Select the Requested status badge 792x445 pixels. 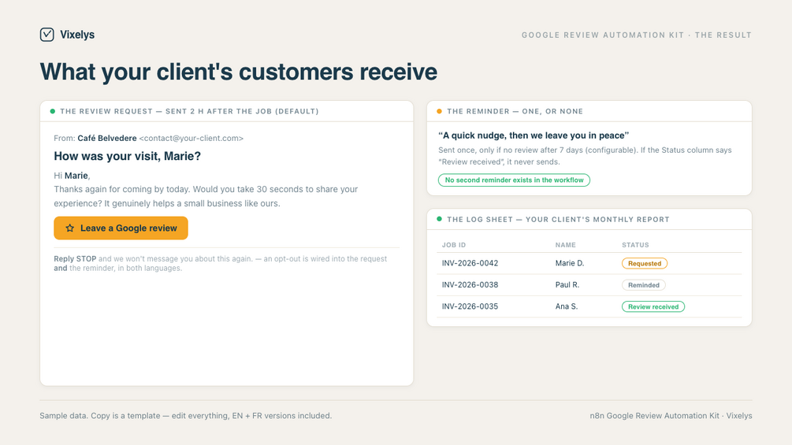pos(644,263)
